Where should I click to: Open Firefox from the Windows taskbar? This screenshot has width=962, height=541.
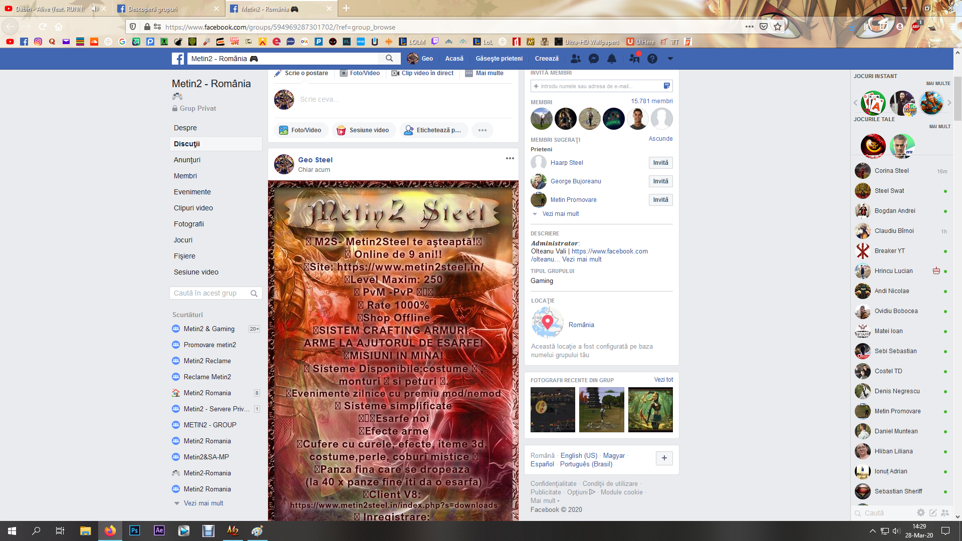pyautogui.click(x=110, y=530)
